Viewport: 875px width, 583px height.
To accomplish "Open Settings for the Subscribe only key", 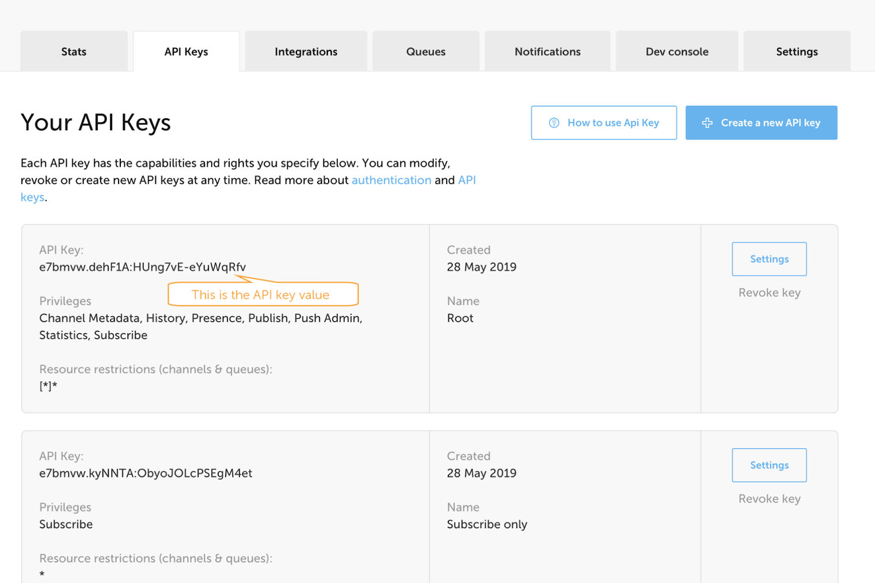I will [769, 465].
